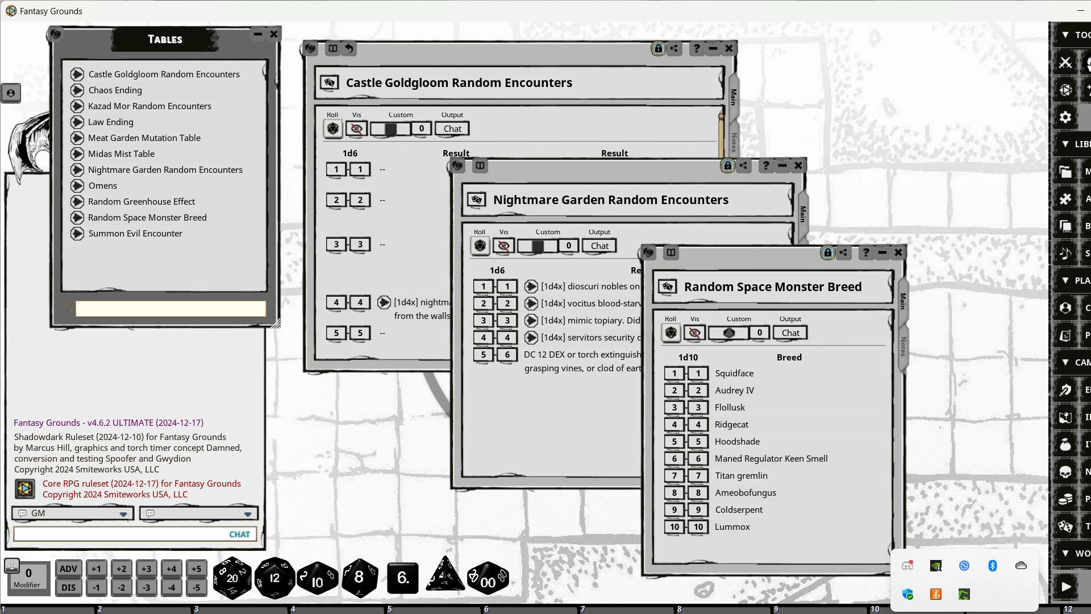Toggle roll visibility in Random Space Monster Breed

[694, 333]
